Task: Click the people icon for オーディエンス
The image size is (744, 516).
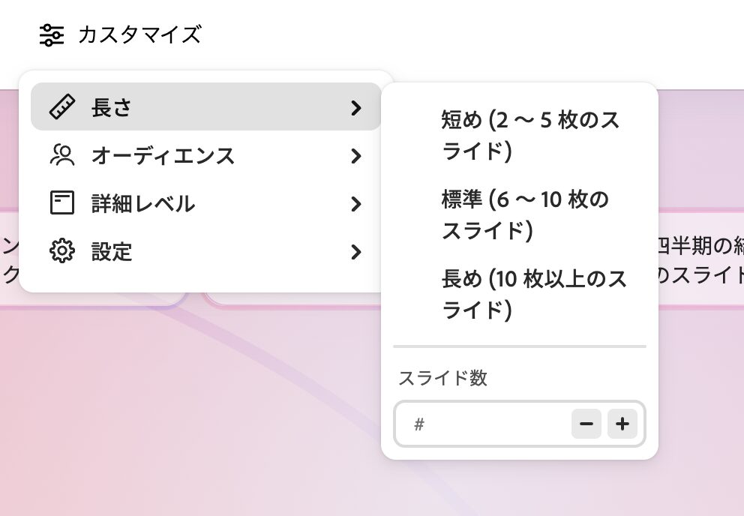Action: [x=62, y=155]
